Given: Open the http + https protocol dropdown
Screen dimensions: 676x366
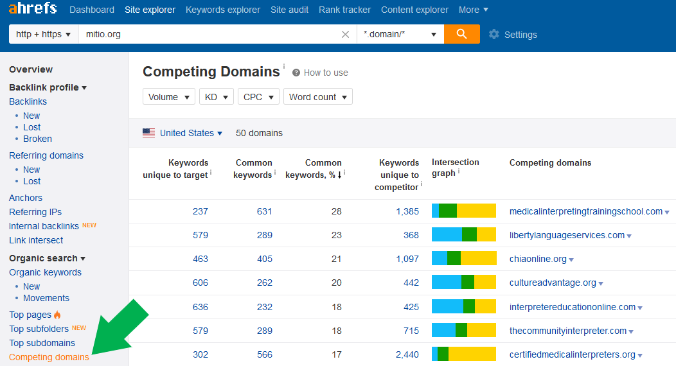Looking at the screenshot, I should pyautogui.click(x=44, y=34).
